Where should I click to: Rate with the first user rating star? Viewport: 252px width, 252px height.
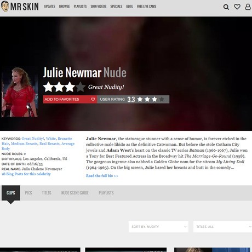tap(140, 99)
